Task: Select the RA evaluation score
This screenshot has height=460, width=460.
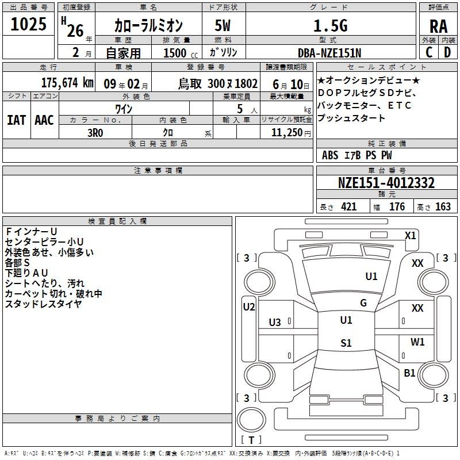Action: (438, 27)
